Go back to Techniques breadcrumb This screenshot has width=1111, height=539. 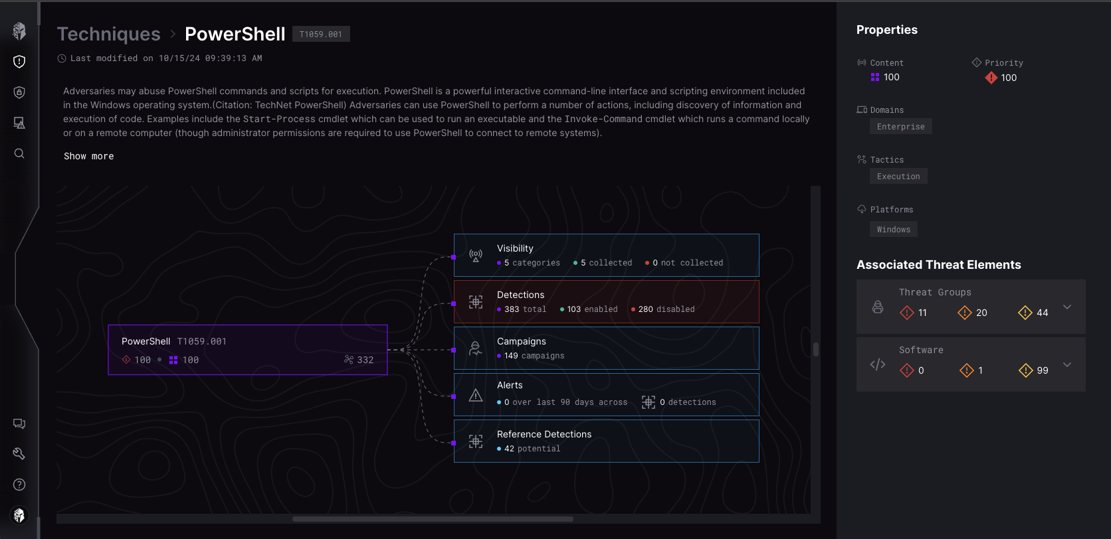(108, 34)
